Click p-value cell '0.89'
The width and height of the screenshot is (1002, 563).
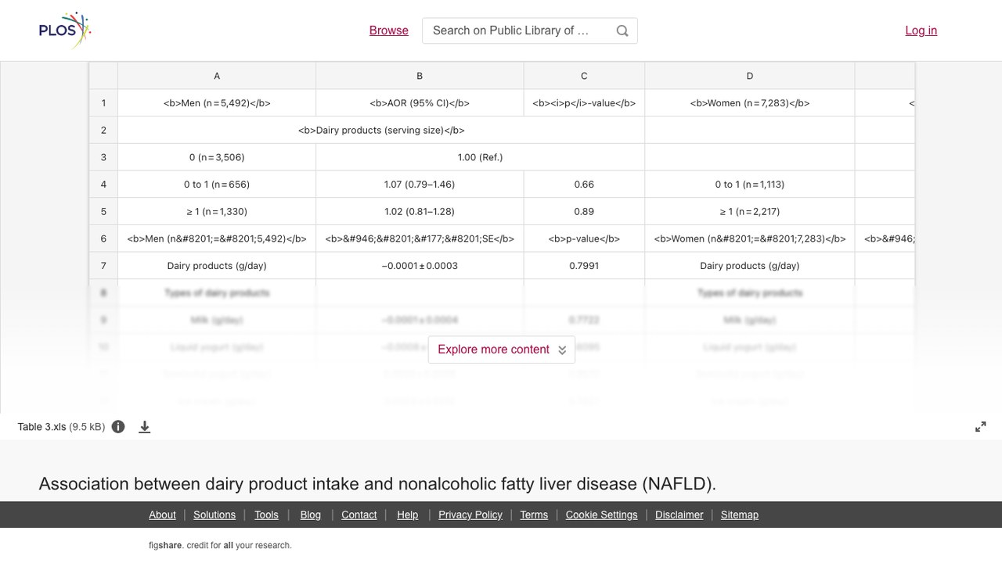pos(584,211)
